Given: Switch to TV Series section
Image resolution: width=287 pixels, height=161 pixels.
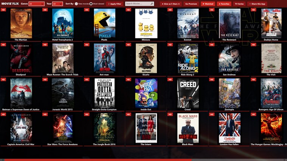Looking at the screenshot, I should pyautogui.click(x=239, y=4).
